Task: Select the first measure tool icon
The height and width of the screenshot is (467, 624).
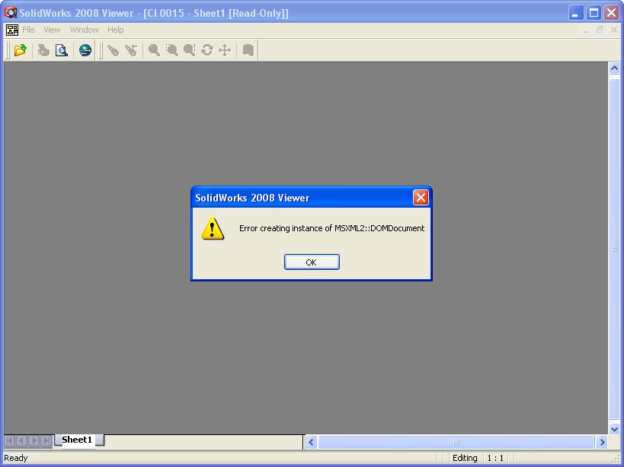Action: tap(113, 50)
